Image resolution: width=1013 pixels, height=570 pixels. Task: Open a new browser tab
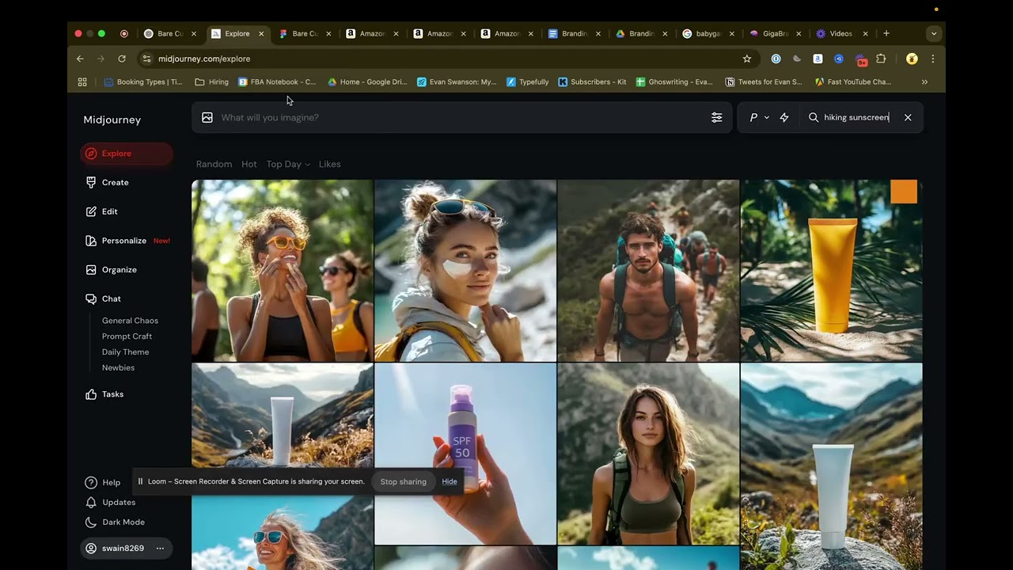[x=886, y=33]
